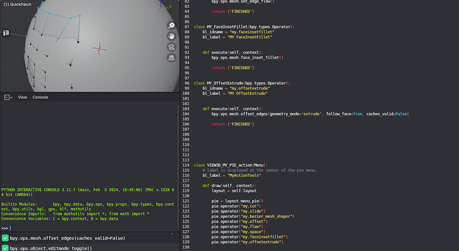Open the console editor type dropdown
This screenshot has width=459, height=251.
click(8, 98)
